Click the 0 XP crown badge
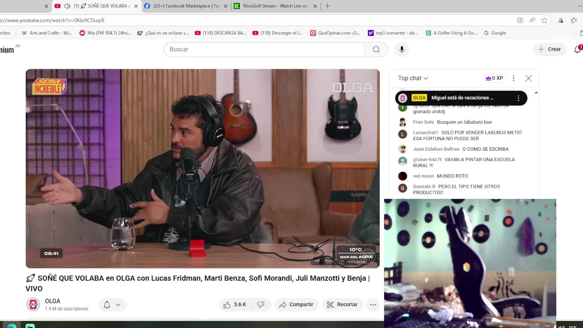The image size is (583, 328). 494,78
